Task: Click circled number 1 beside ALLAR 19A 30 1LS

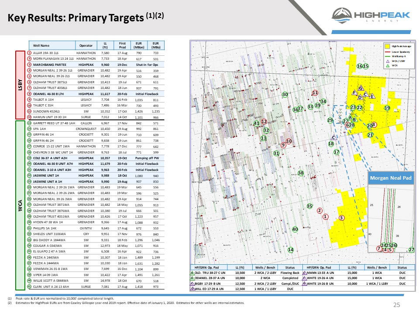Action: (x=29, y=53)
